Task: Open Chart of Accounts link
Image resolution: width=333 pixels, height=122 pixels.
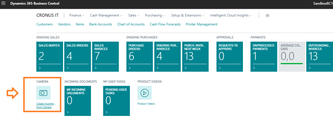Action: 131,24
